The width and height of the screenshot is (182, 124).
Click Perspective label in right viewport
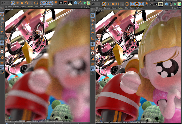(x=100, y=11)
